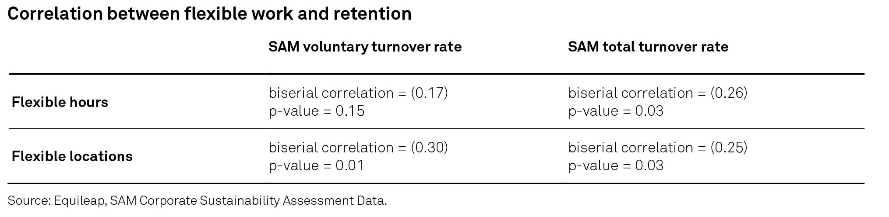Click p-value 0.03 in Flexible hours row
The width and height of the screenshot is (889, 217).
tap(616, 111)
